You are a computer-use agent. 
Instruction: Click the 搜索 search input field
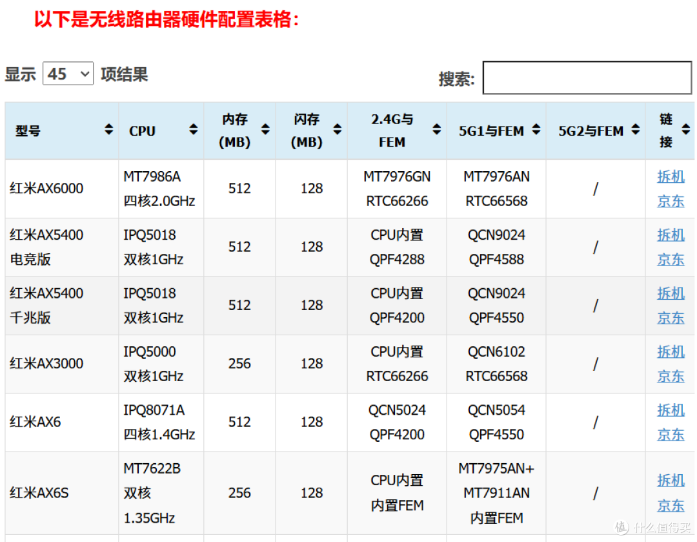[x=587, y=78]
